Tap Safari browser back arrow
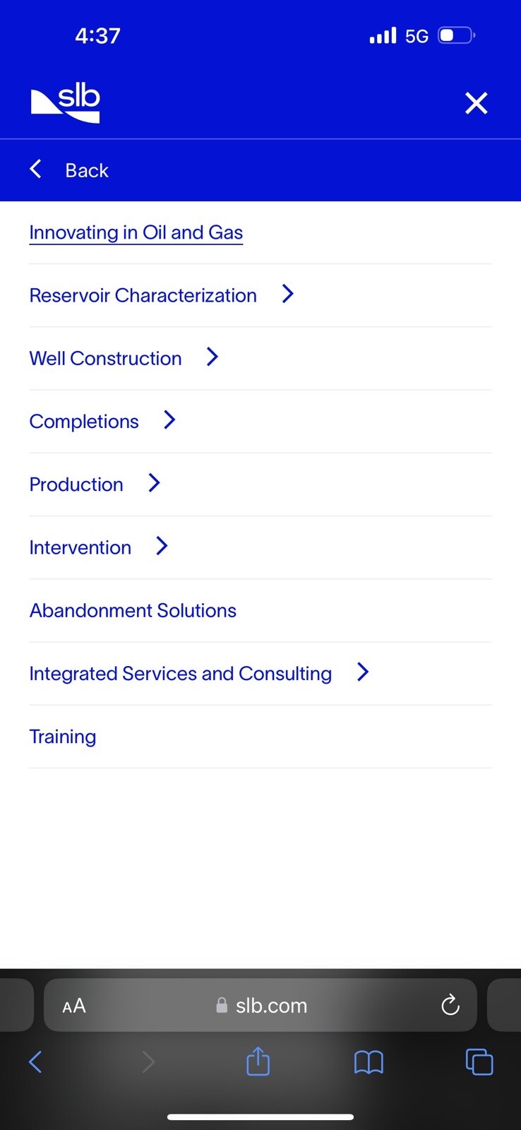The image size is (521, 1130). point(35,1061)
